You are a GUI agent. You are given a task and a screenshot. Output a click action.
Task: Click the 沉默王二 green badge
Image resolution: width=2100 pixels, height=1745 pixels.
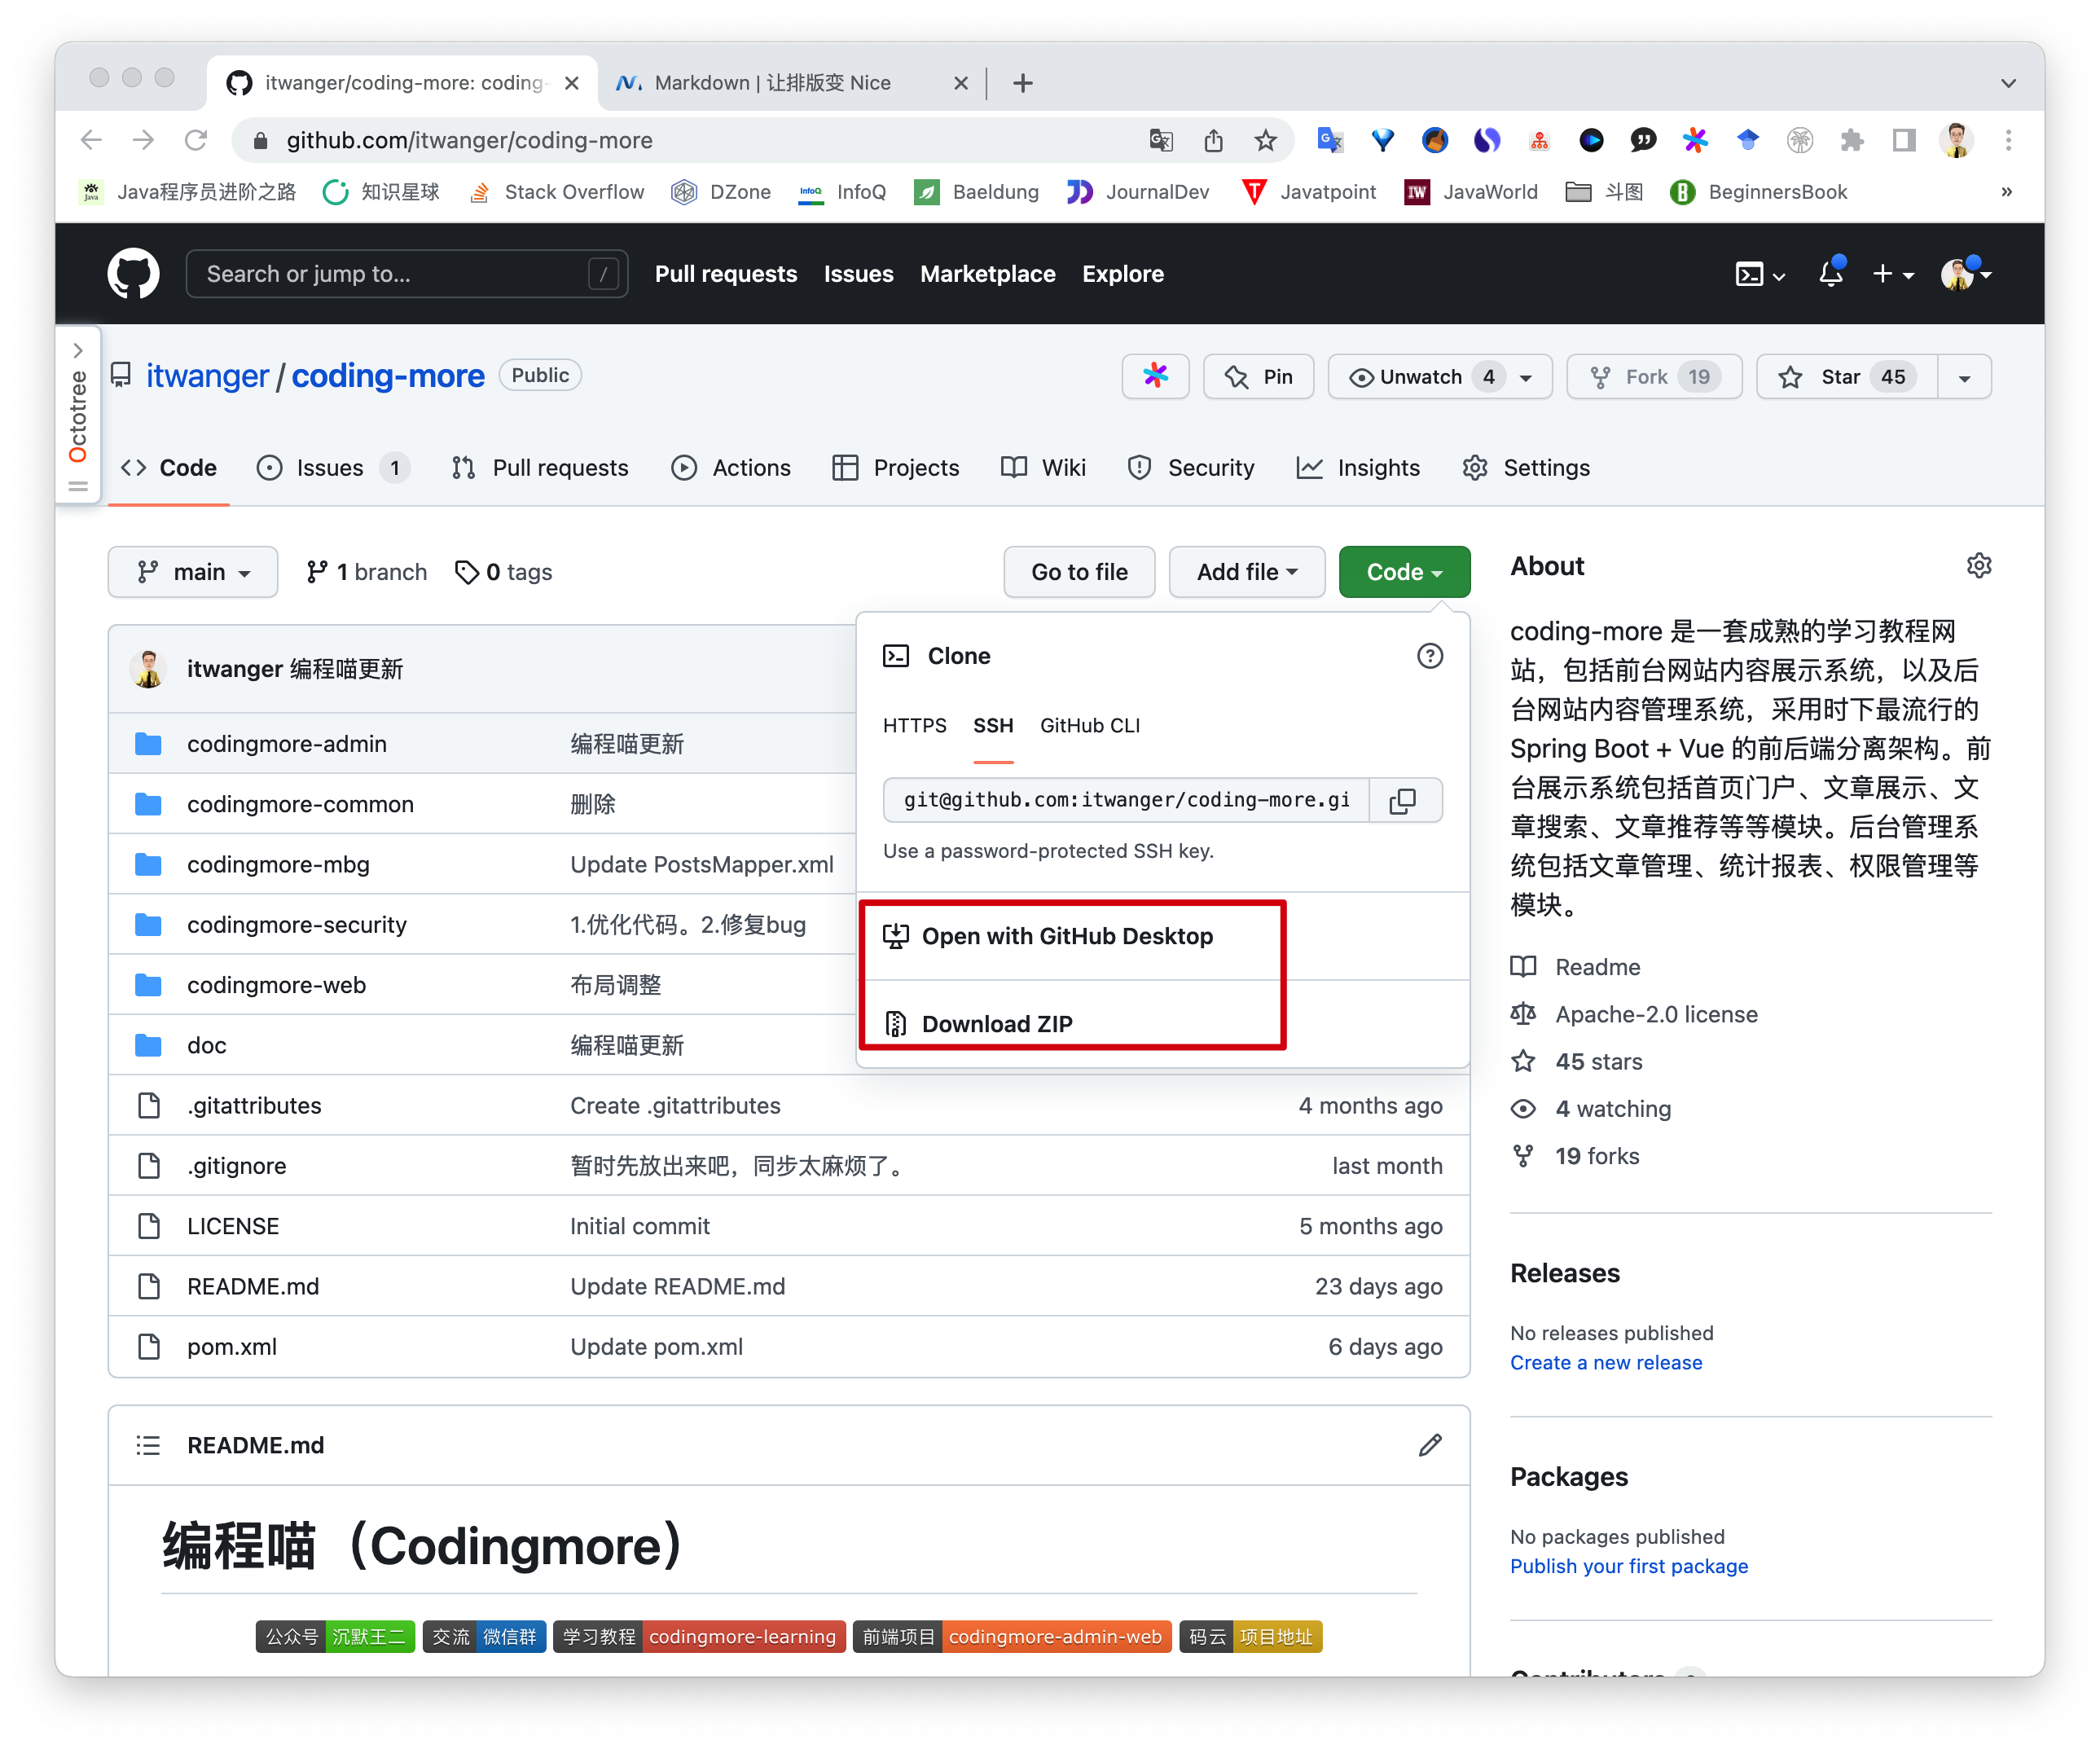(368, 1637)
